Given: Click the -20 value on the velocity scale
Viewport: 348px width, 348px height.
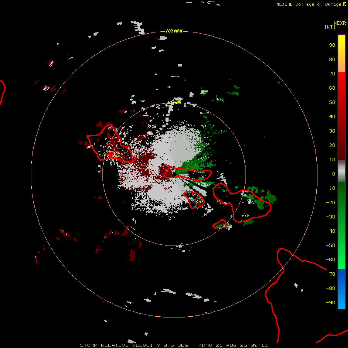Looking at the screenshot, I should pos(331,202).
